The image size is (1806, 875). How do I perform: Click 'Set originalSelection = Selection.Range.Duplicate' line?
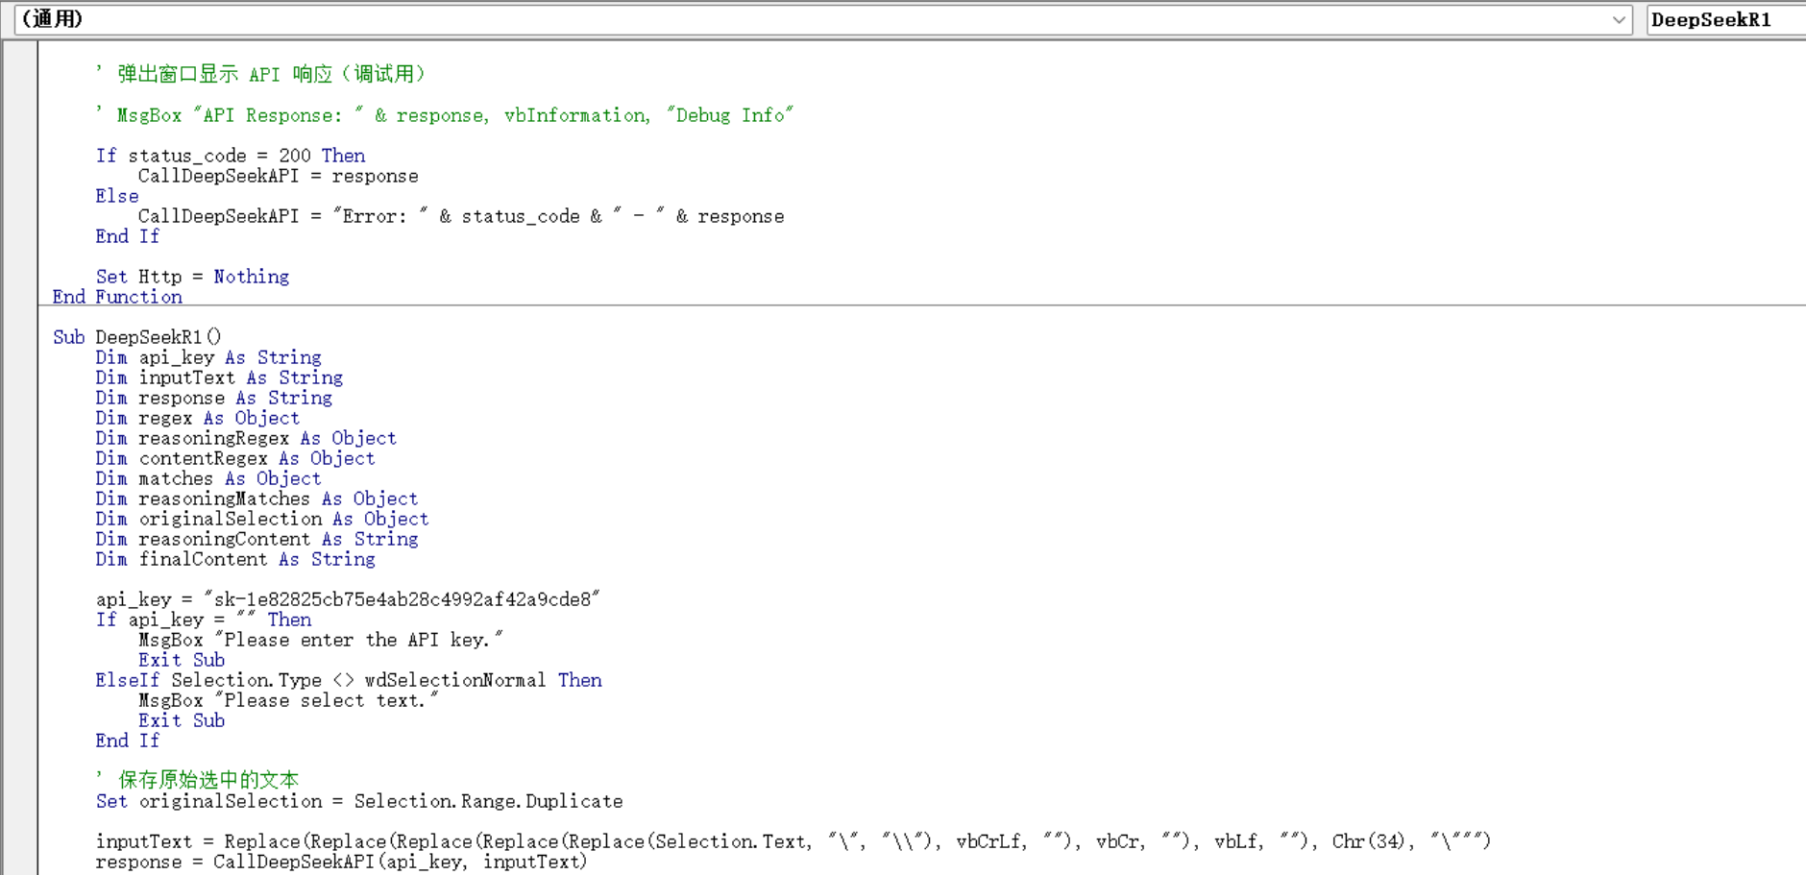tap(359, 801)
